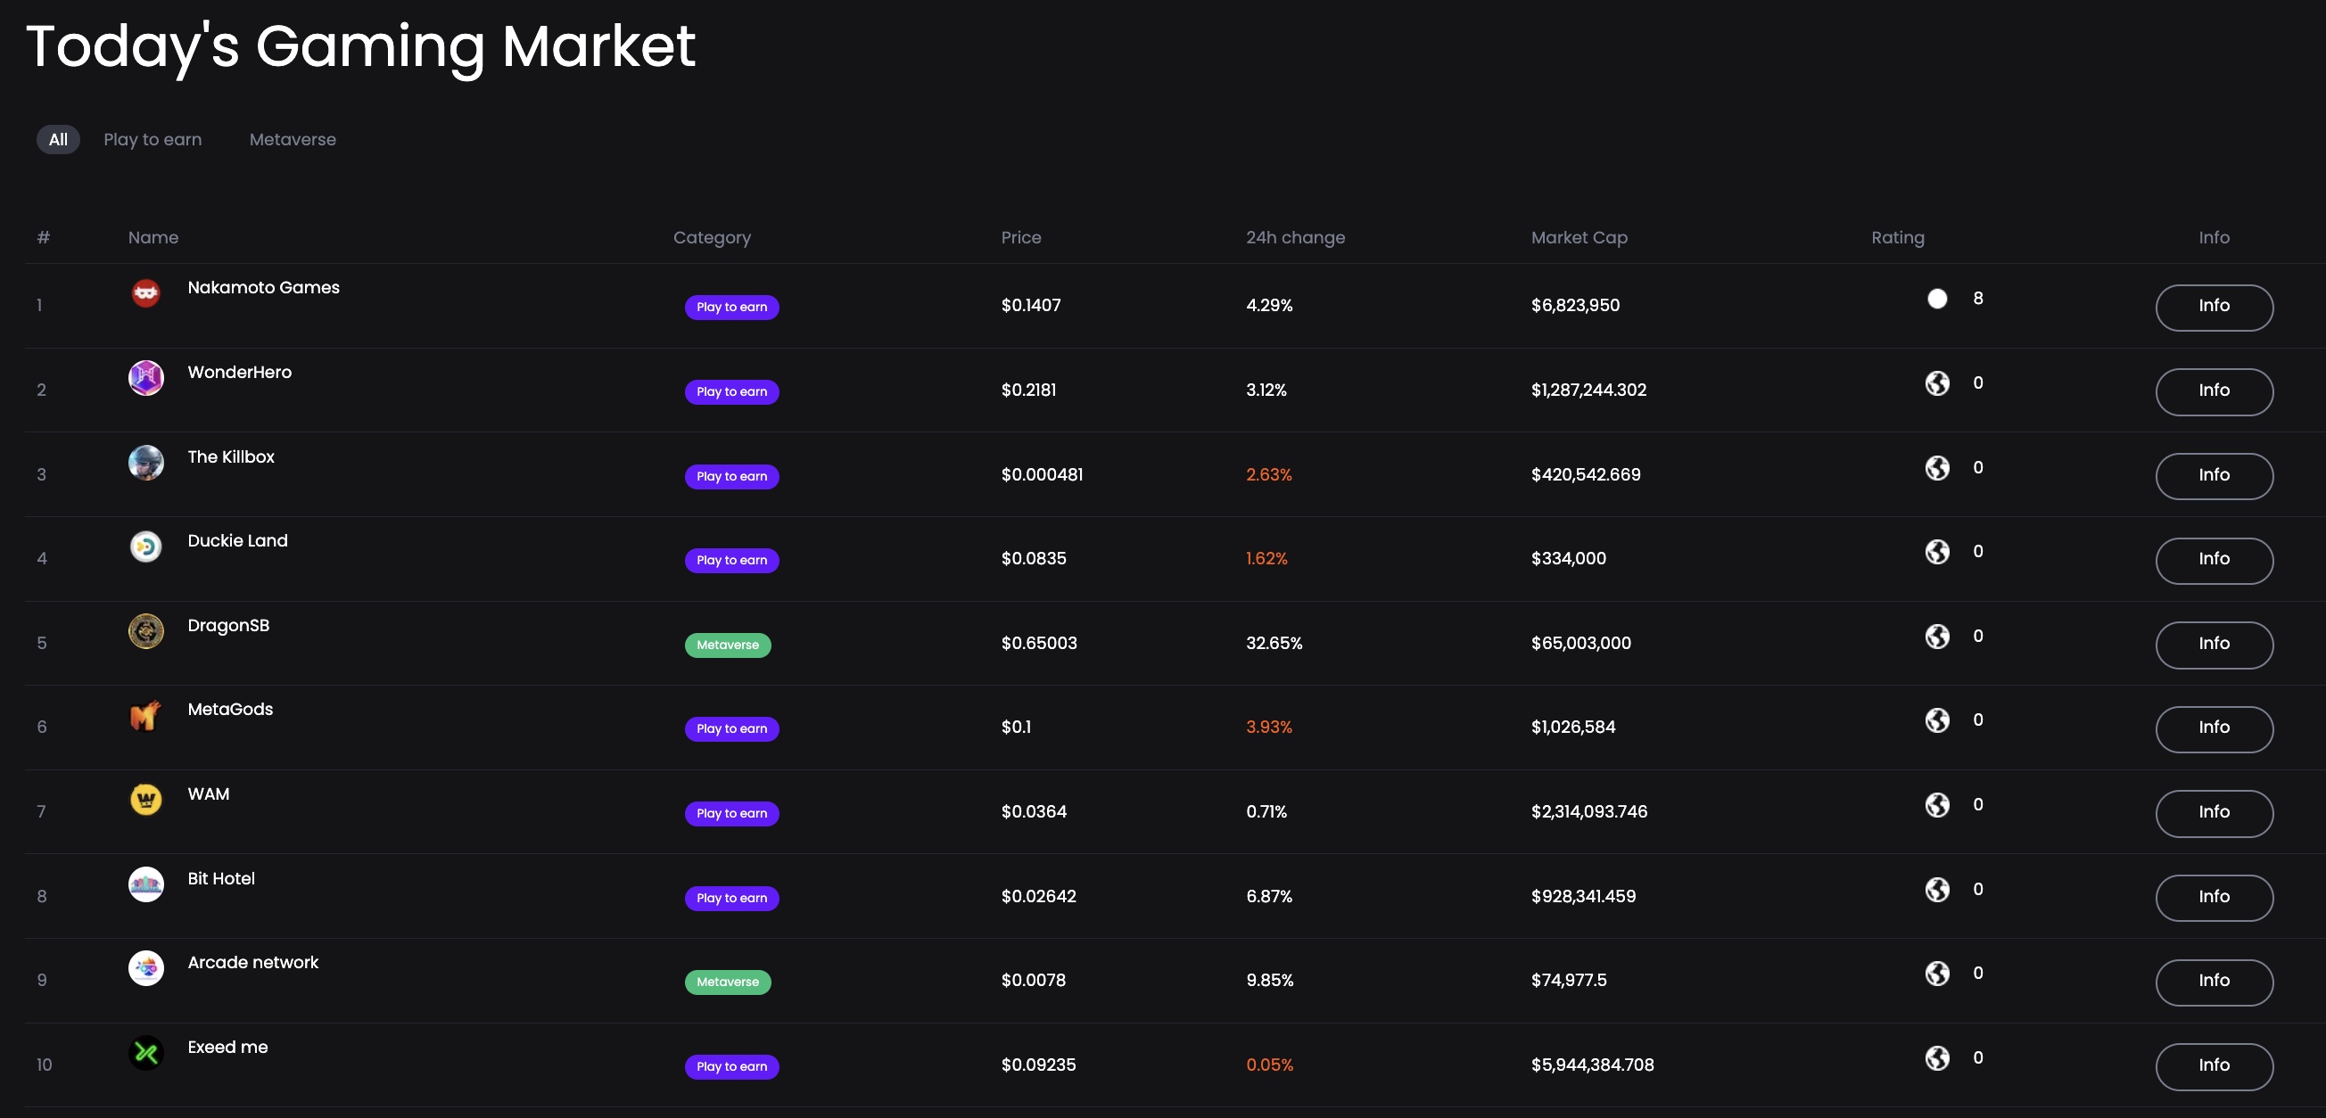Click the Play to earn badge on WAM
Screen dimensions: 2326x1118
coord(731,813)
